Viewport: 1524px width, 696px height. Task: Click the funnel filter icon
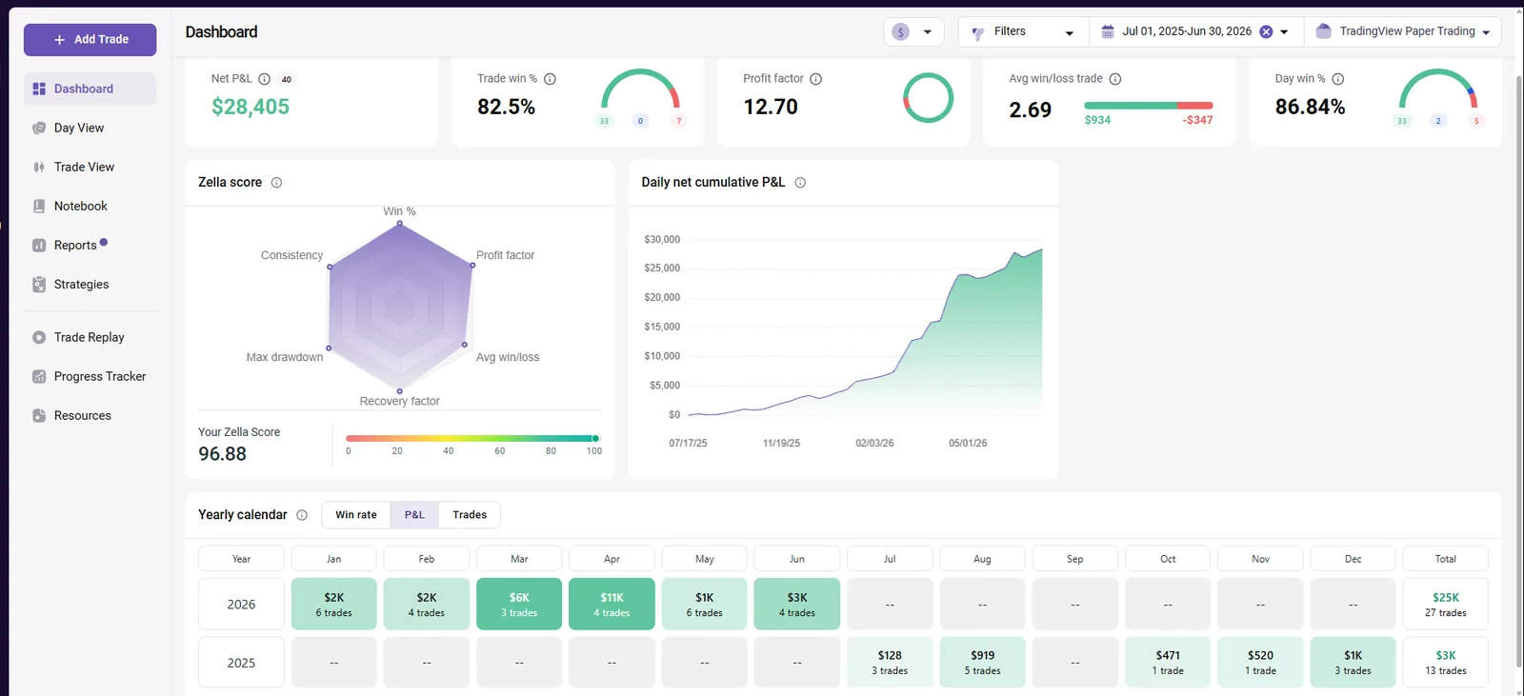point(977,32)
